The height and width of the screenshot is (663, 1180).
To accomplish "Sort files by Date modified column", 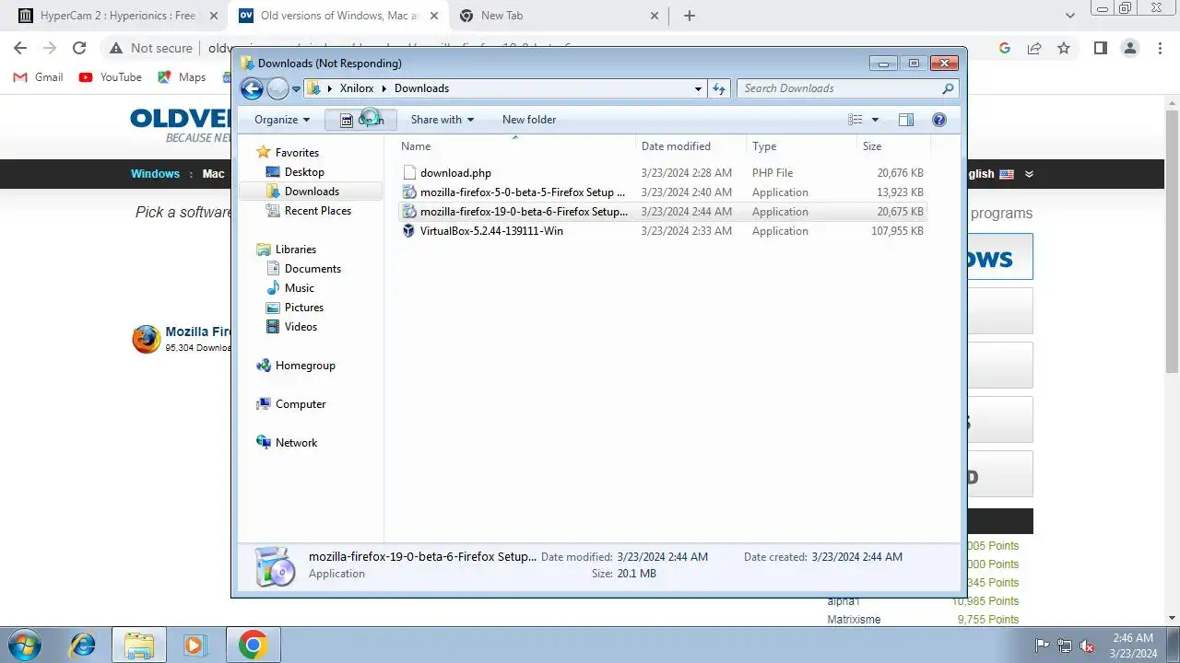I will 691,146.
